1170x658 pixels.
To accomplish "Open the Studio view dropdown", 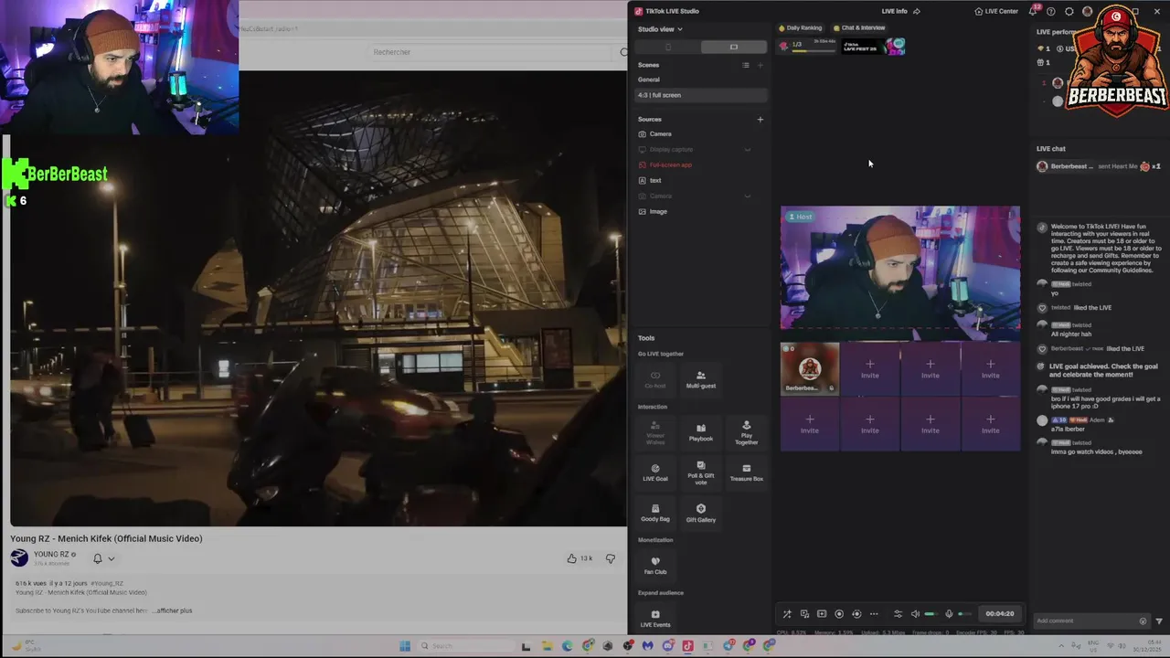I will coord(660,29).
